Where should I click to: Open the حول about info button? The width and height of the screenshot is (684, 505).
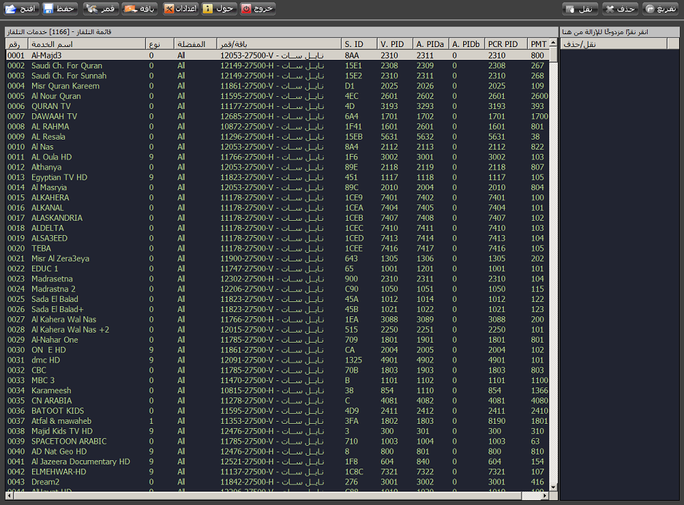[x=219, y=9]
